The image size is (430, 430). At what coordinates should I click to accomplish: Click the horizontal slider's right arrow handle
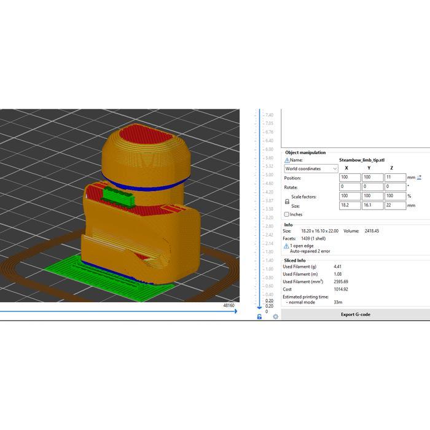(235, 311)
